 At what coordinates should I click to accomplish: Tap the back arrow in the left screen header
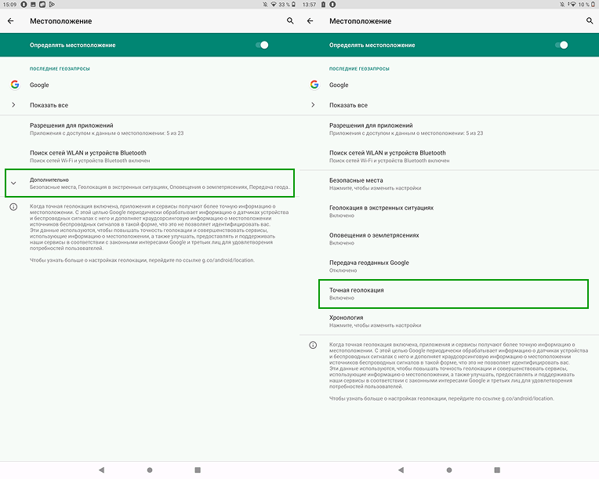(11, 21)
